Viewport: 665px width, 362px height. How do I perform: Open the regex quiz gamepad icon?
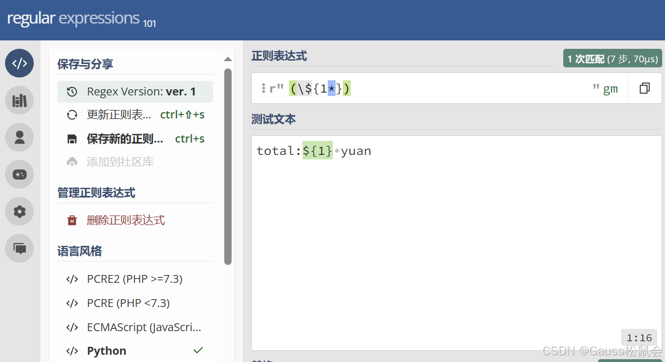click(20, 175)
